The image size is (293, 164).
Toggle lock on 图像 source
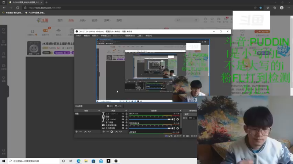(x=126, y=117)
